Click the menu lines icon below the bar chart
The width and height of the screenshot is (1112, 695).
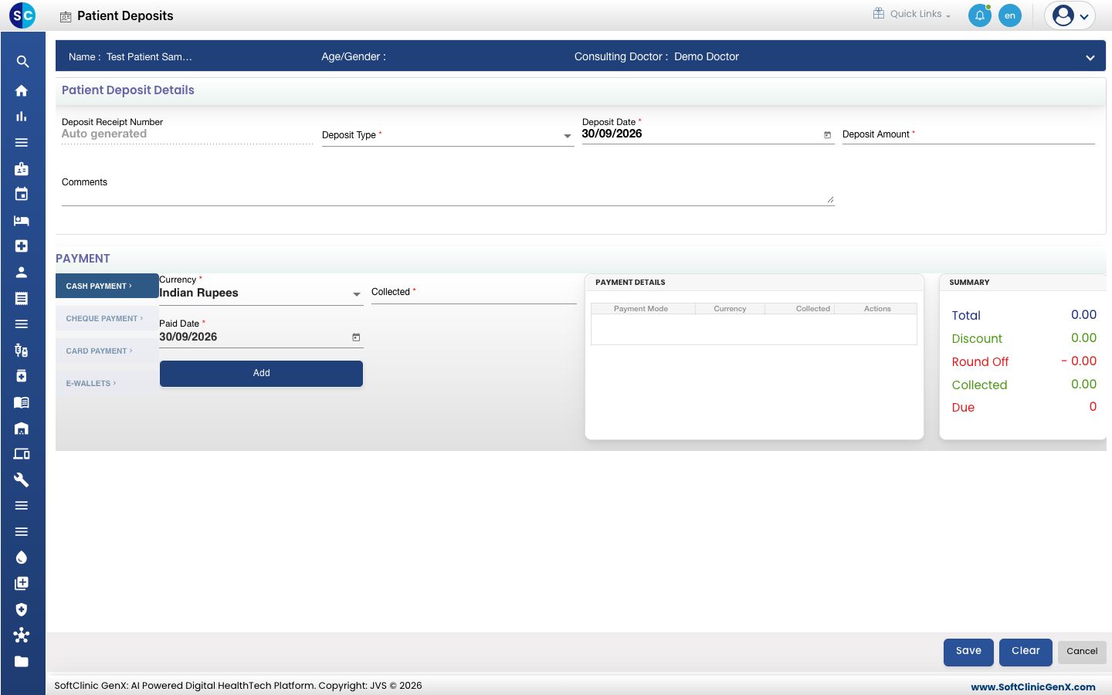(x=22, y=143)
